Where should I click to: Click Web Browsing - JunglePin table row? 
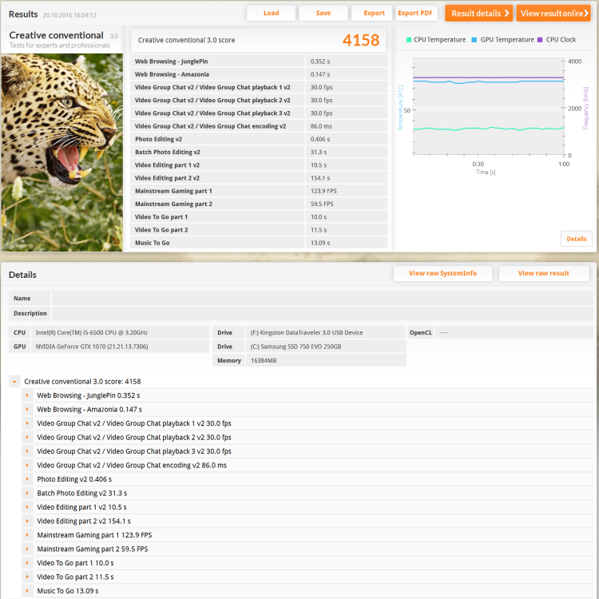click(259, 61)
